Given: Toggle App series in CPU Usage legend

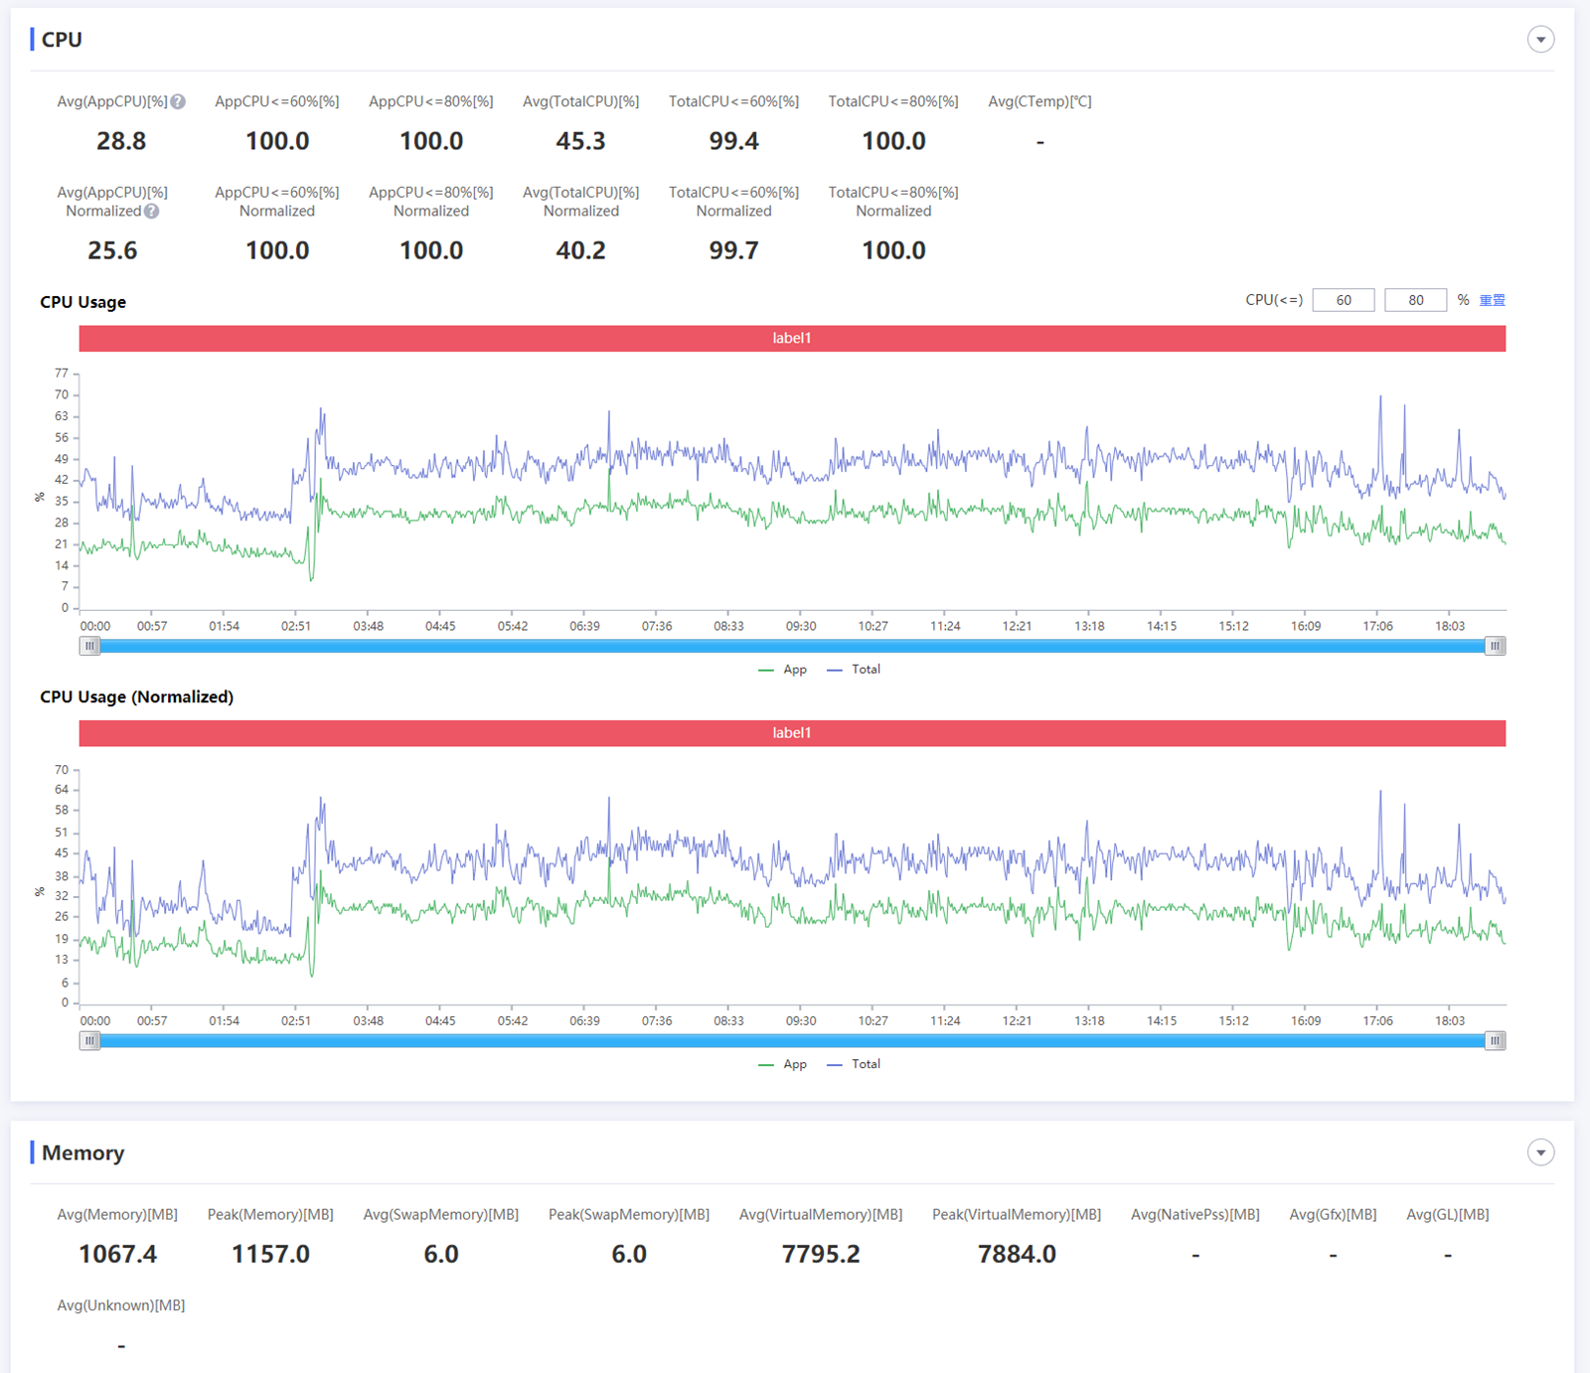Looking at the screenshot, I should coord(783,670).
